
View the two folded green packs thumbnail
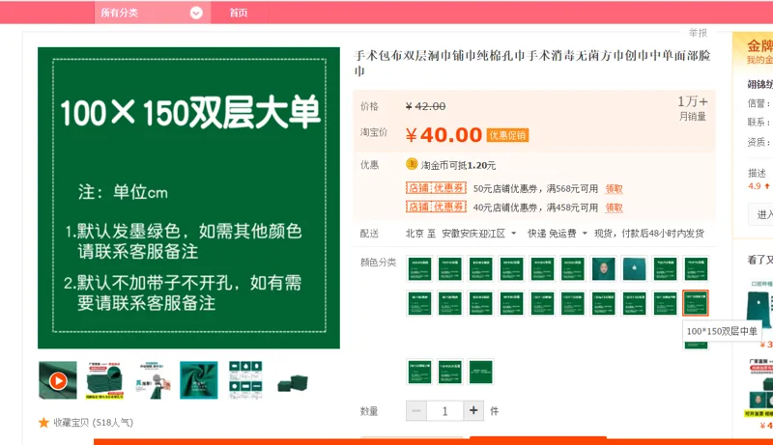point(293,382)
